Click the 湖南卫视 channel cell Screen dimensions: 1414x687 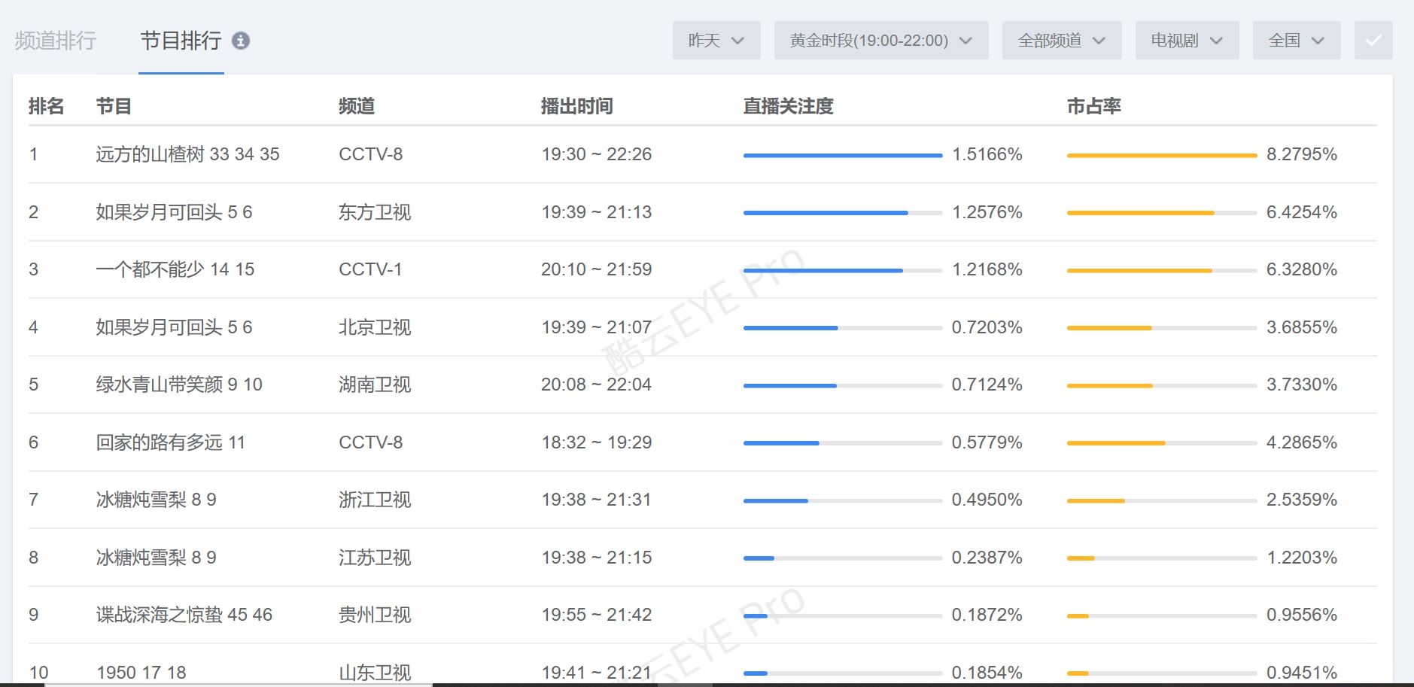point(375,385)
